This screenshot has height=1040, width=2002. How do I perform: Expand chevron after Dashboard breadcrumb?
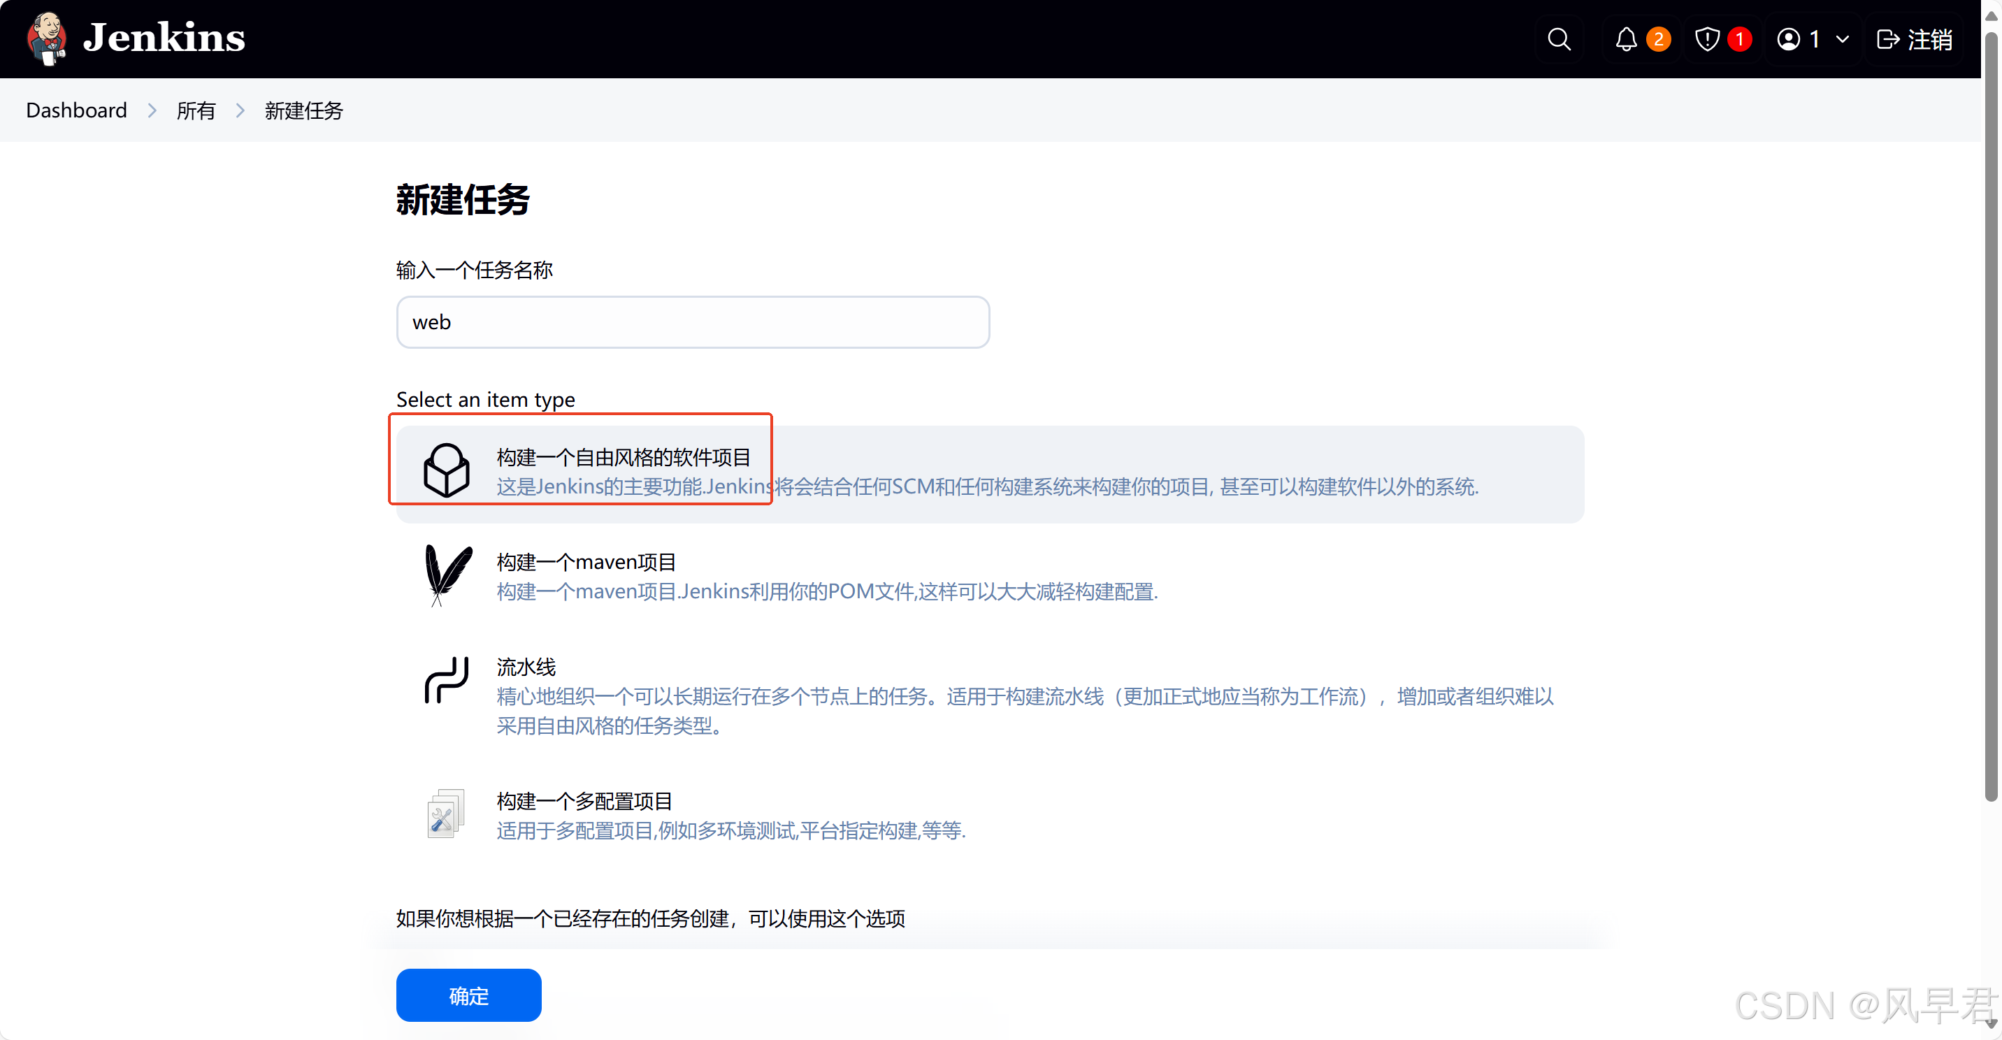[152, 111]
